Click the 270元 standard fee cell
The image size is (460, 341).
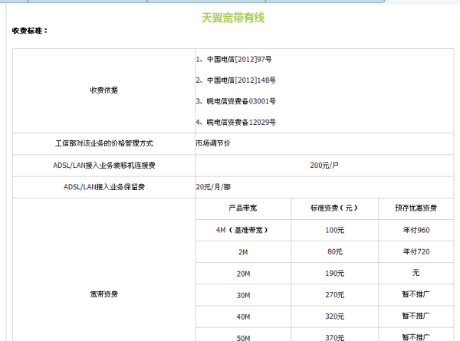(x=335, y=295)
